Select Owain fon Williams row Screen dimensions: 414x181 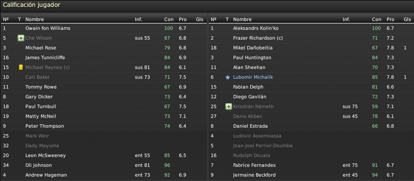click(104, 28)
